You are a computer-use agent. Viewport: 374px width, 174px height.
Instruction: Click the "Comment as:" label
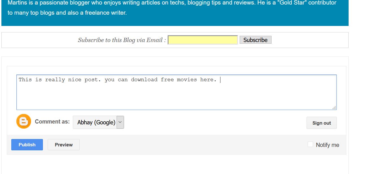click(x=52, y=122)
